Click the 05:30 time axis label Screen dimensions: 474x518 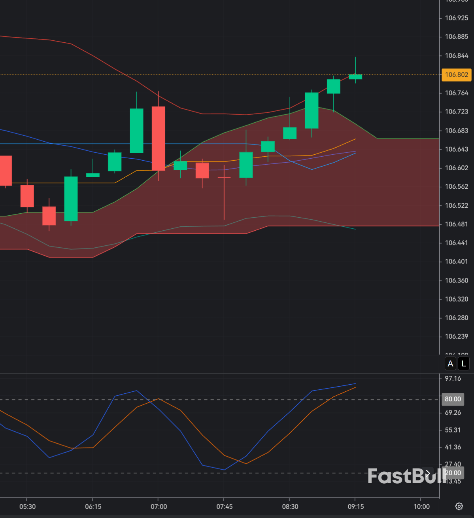click(x=28, y=506)
